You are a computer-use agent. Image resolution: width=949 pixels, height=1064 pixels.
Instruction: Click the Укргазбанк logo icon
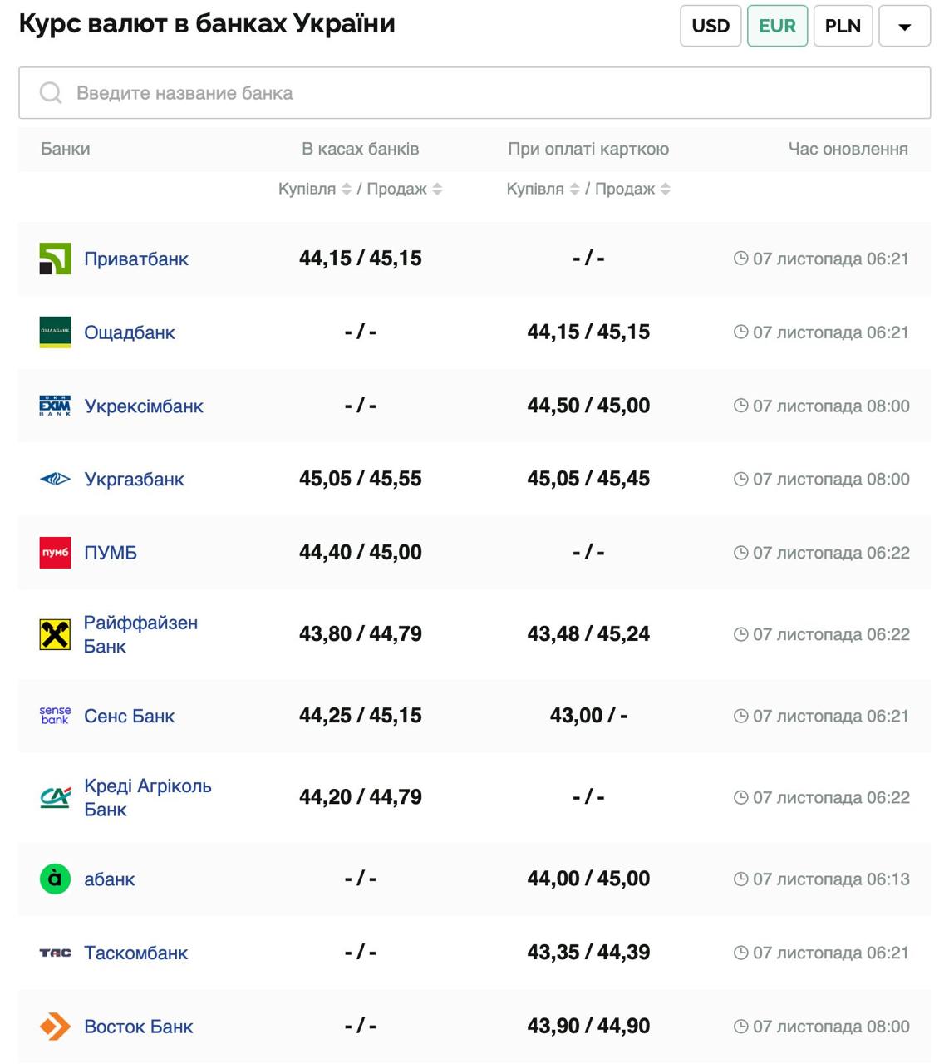(55, 479)
